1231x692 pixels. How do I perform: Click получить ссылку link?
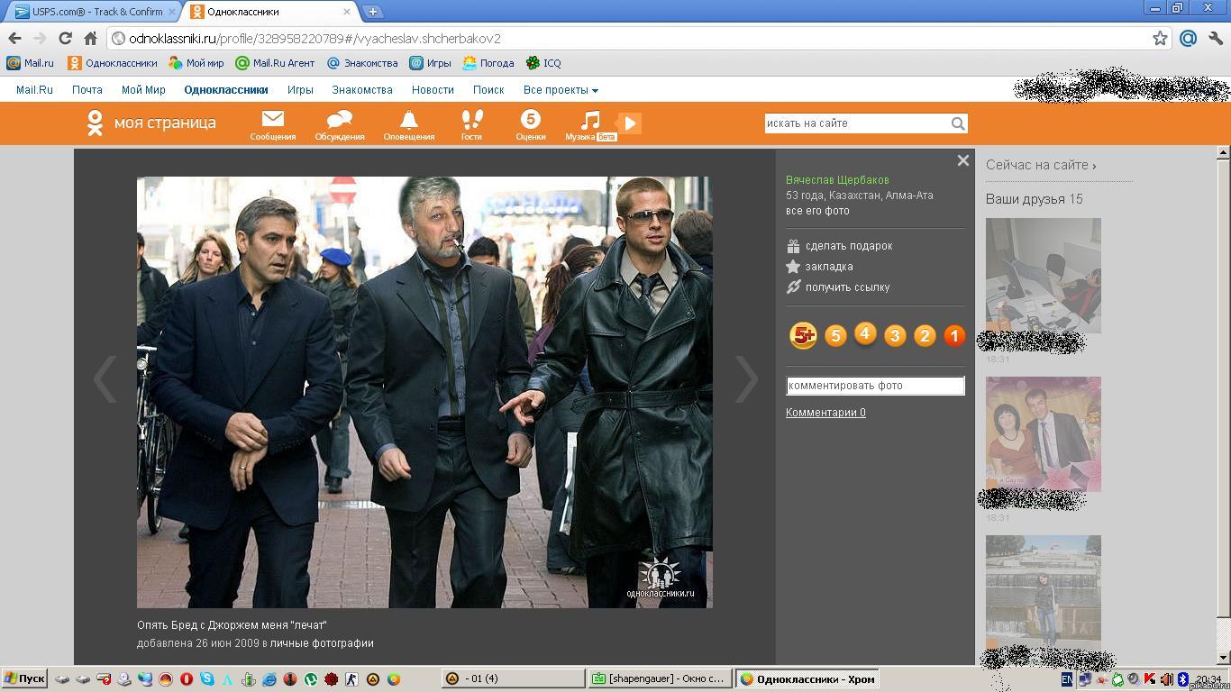point(847,287)
